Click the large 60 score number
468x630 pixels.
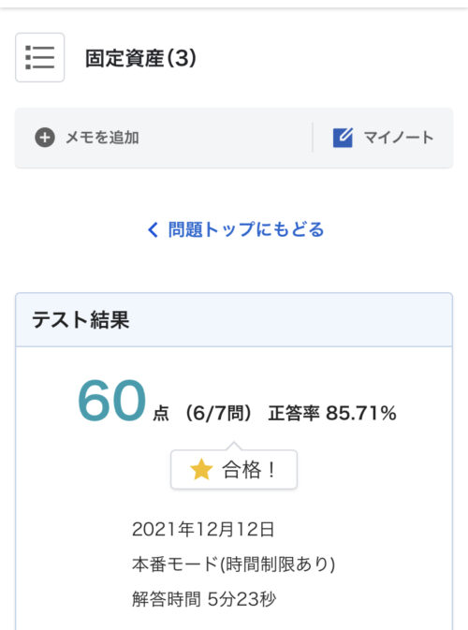[111, 401]
